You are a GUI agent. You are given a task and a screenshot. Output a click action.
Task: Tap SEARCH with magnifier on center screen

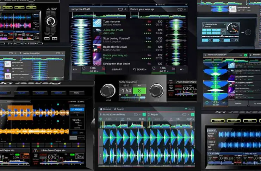point(140,69)
